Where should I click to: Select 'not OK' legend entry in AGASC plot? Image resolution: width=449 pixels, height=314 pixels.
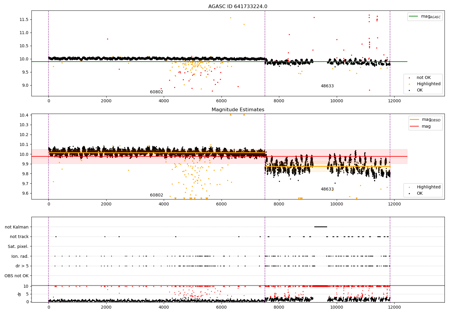[424, 78]
